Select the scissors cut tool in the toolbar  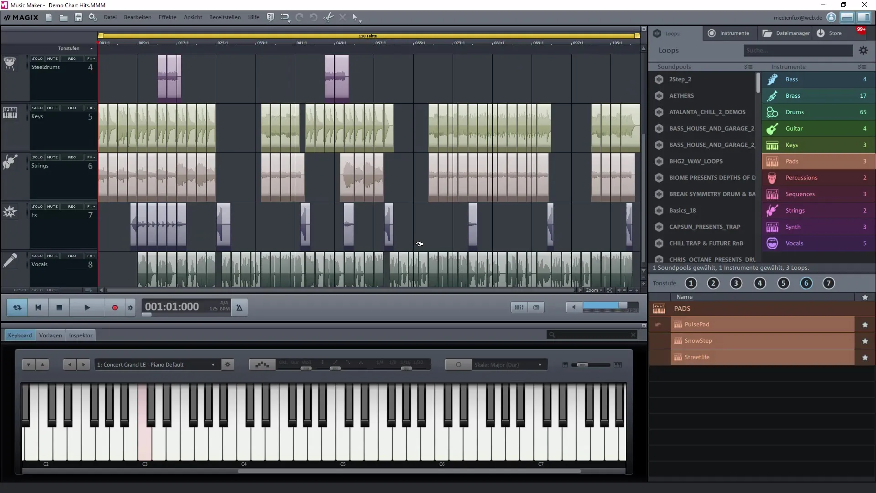[x=328, y=17]
